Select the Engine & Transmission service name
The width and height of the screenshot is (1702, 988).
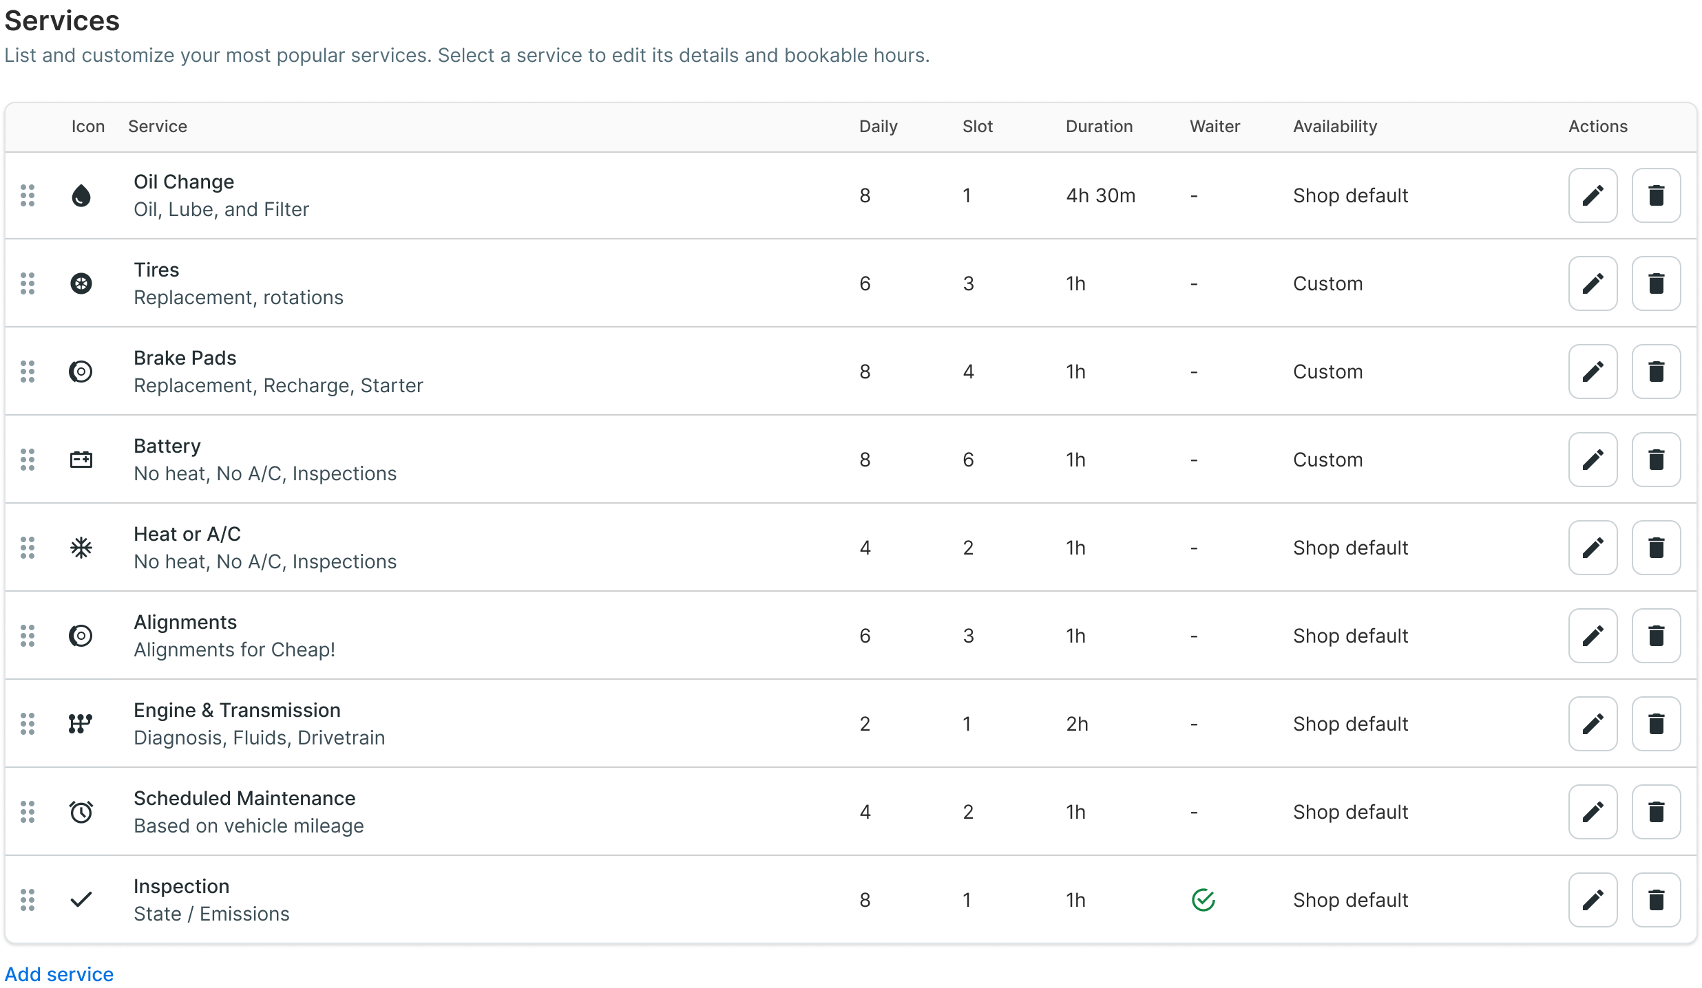[237, 710]
